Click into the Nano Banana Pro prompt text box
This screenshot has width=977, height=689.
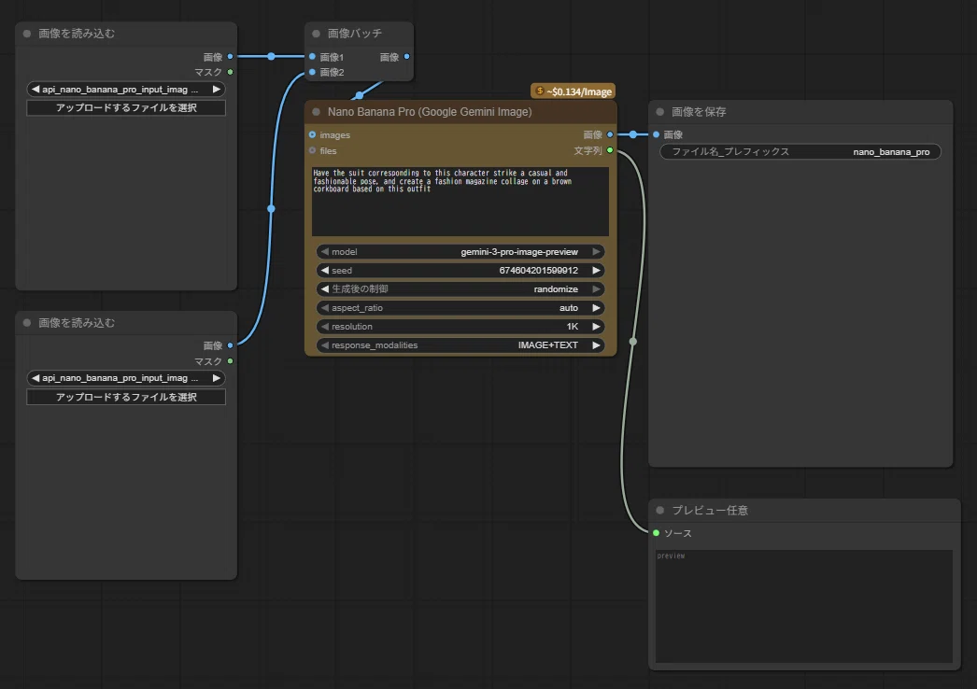460,202
